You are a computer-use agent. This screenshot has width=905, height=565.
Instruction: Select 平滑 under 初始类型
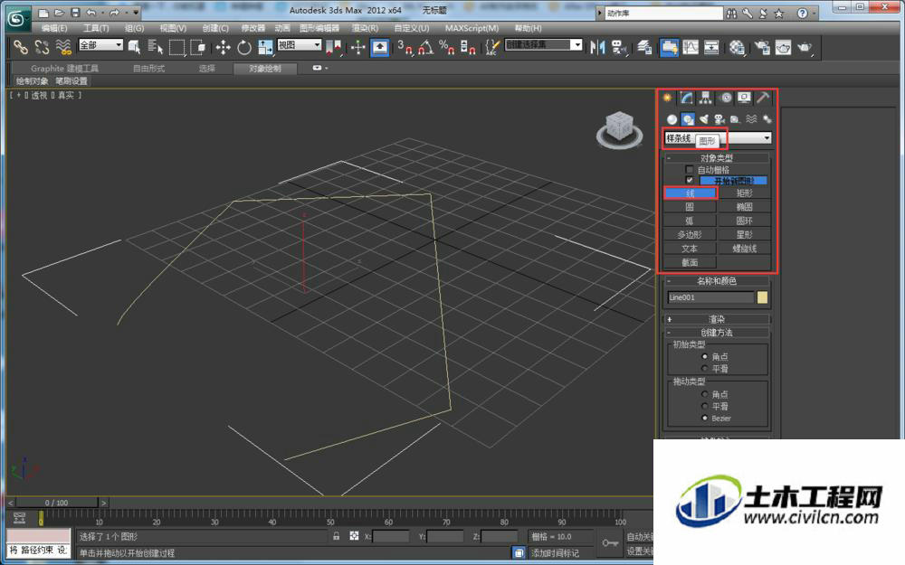coord(704,369)
